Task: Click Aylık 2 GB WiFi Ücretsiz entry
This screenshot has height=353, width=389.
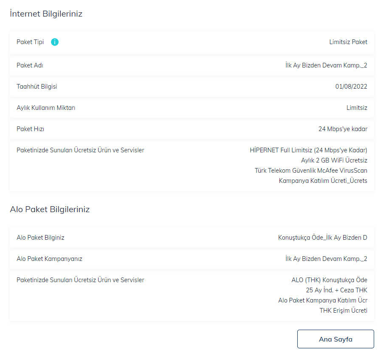Action: click(334, 160)
